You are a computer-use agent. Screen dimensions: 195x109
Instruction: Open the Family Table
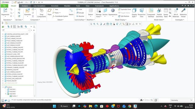coord(166,13)
